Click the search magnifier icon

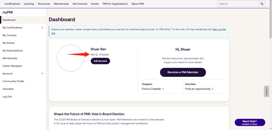pos(262,4)
